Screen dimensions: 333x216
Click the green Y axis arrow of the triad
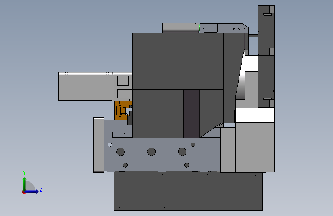(x=25, y=184)
